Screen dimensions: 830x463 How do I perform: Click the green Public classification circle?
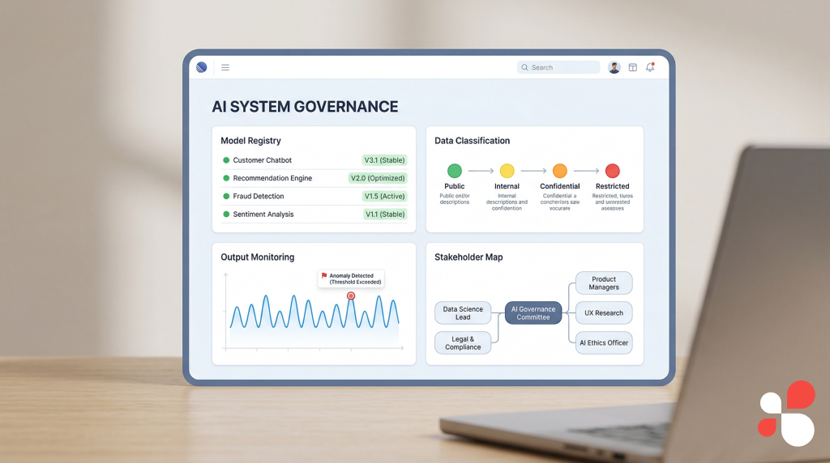454,171
